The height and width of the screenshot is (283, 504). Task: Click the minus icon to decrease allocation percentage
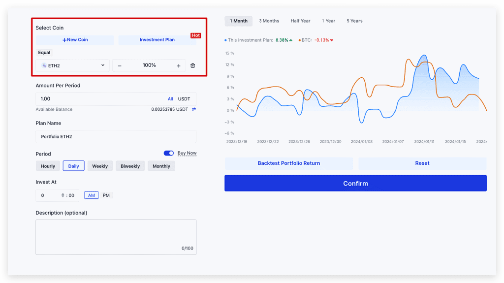click(x=120, y=65)
